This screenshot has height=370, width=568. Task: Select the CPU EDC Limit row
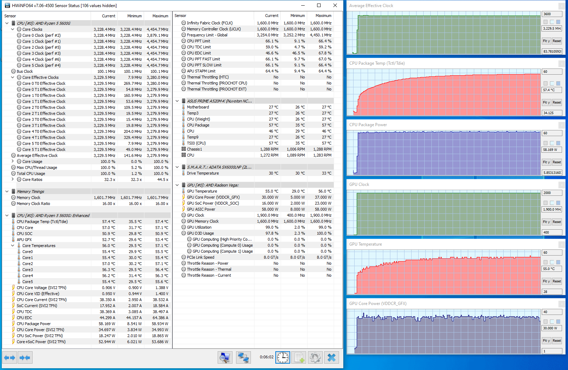point(253,53)
